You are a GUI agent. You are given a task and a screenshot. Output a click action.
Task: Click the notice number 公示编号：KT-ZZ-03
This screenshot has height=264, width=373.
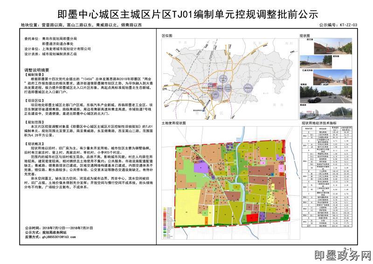pos(338,25)
